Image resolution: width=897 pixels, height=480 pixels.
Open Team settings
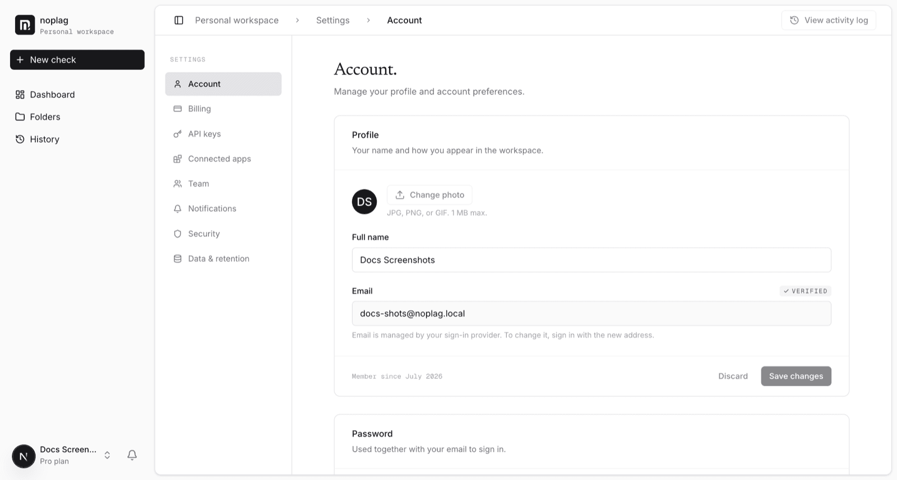(x=223, y=184)
